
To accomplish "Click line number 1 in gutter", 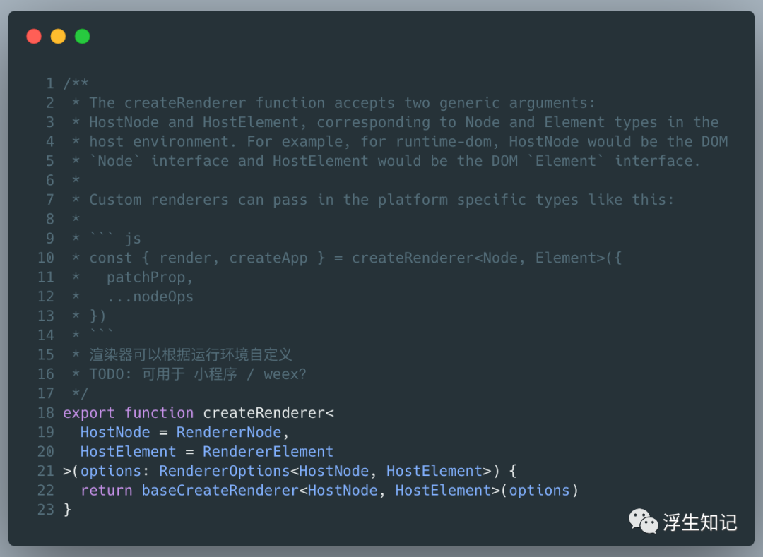I will click(50, 83).
